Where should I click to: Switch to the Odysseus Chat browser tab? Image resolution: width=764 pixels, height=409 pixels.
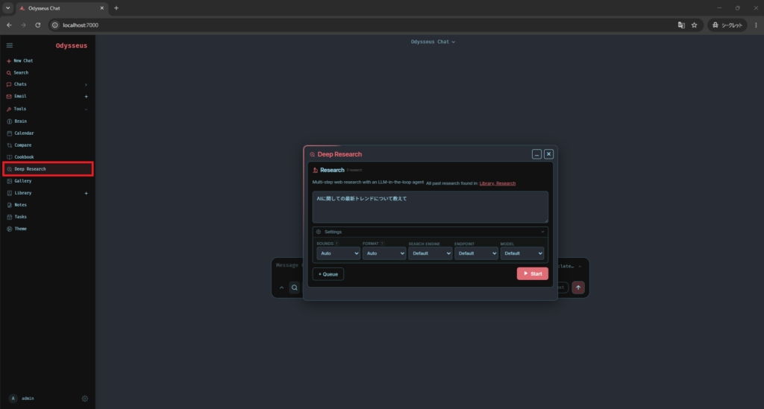(61, 8)
